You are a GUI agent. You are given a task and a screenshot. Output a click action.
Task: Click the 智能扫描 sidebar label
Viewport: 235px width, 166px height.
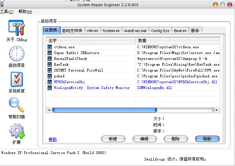17,117
